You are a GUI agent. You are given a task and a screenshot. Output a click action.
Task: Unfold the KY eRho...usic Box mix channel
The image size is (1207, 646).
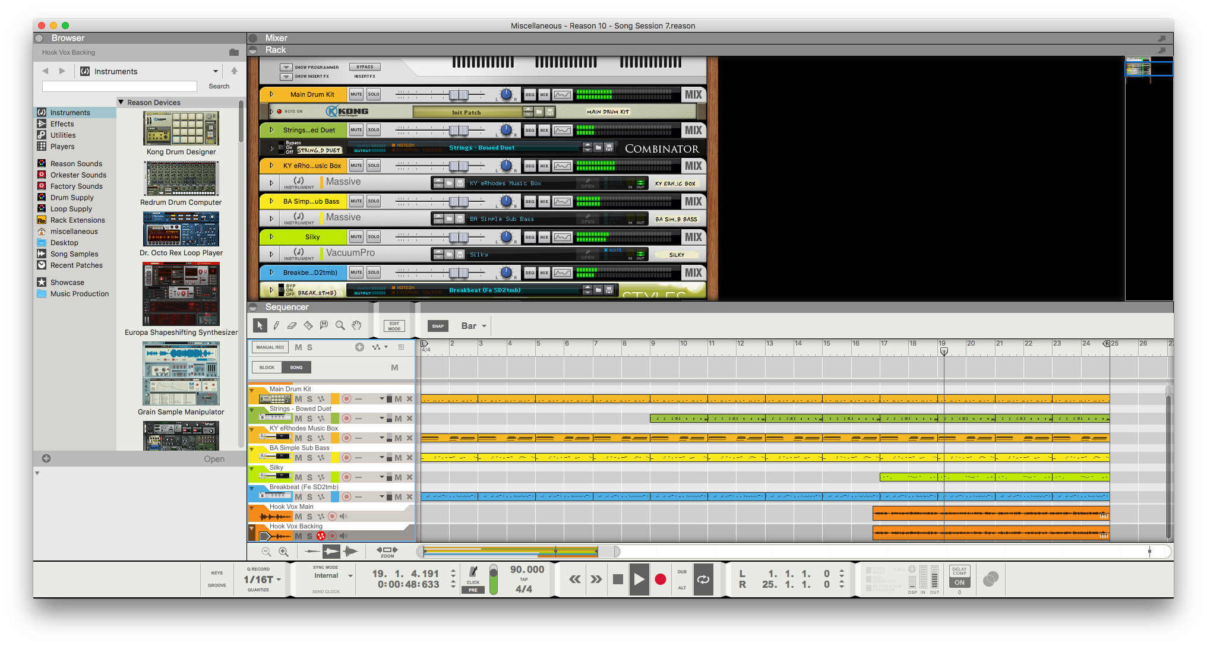[271, 166]
